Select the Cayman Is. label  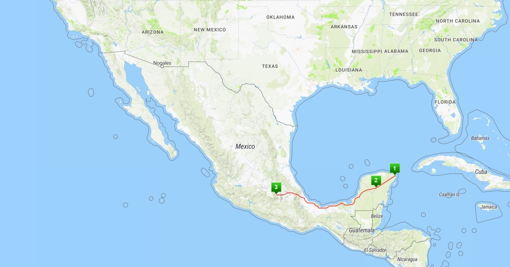pos(450,195)
